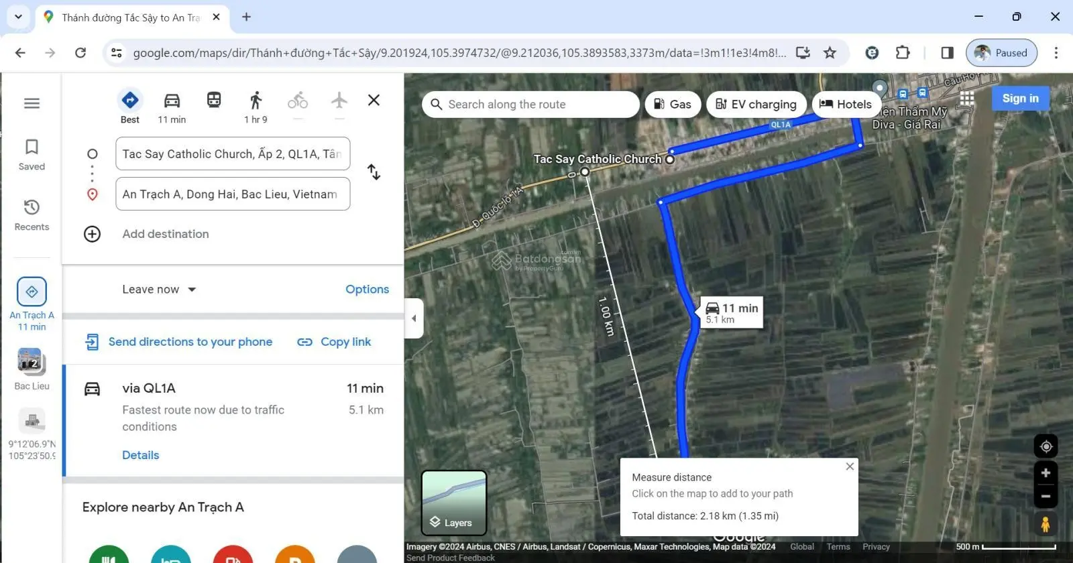Screen dimensions: 1073x563
Task: Open the Extensions puzzle menu
Action: point(903,53)
